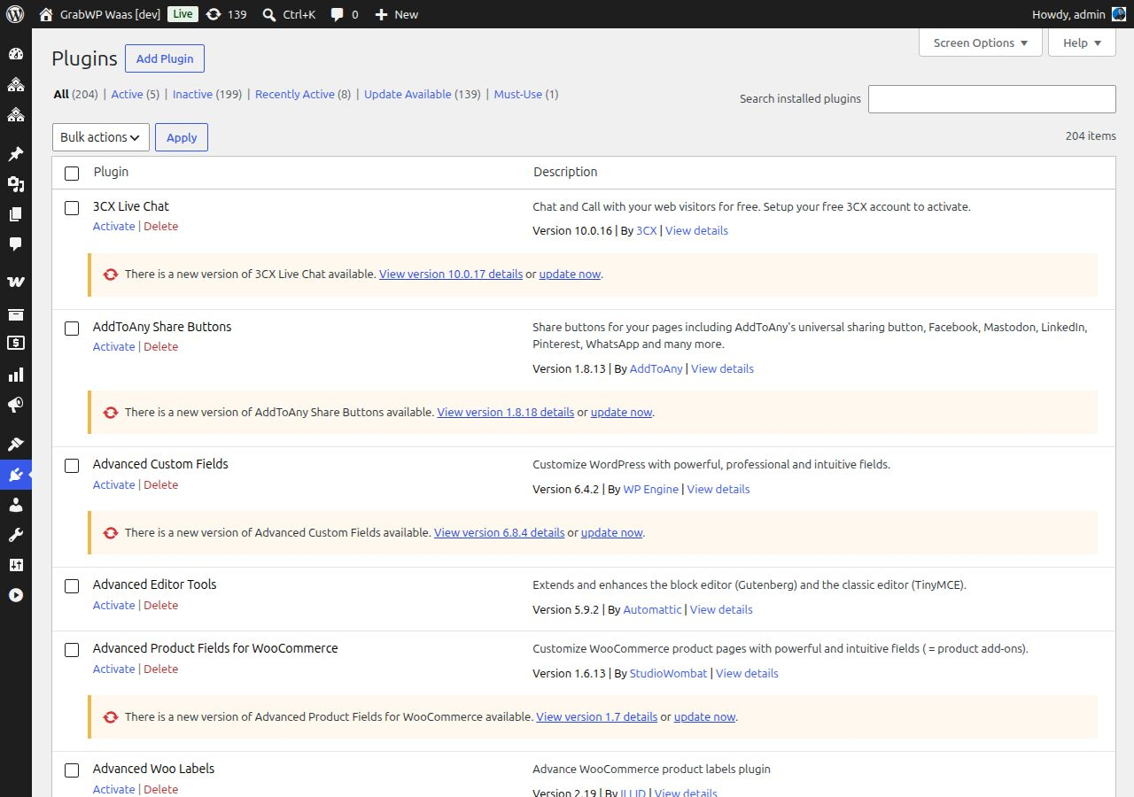Open Products archive-box sidebar icon

coord(16,314)
